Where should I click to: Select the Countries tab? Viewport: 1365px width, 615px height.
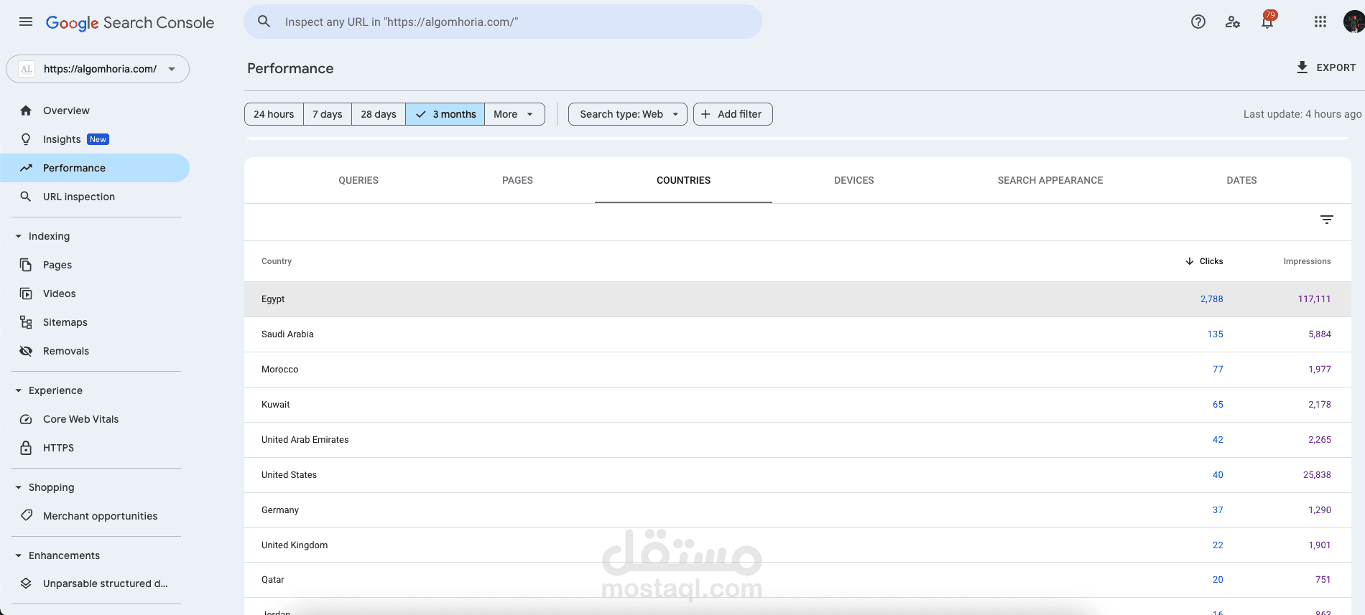(683, 180)
